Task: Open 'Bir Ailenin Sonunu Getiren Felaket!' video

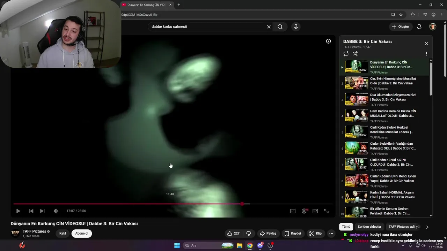Action: (x=384, y=212)
